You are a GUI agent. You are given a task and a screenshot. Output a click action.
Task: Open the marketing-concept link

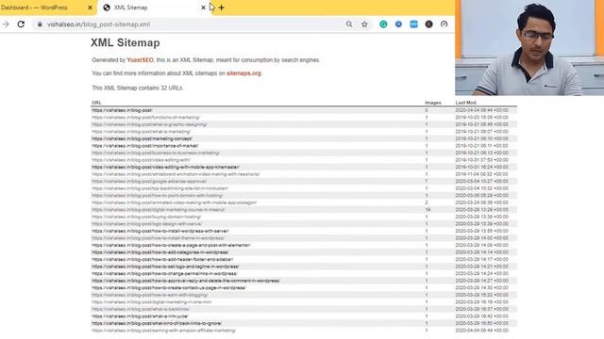pos(142,138)
